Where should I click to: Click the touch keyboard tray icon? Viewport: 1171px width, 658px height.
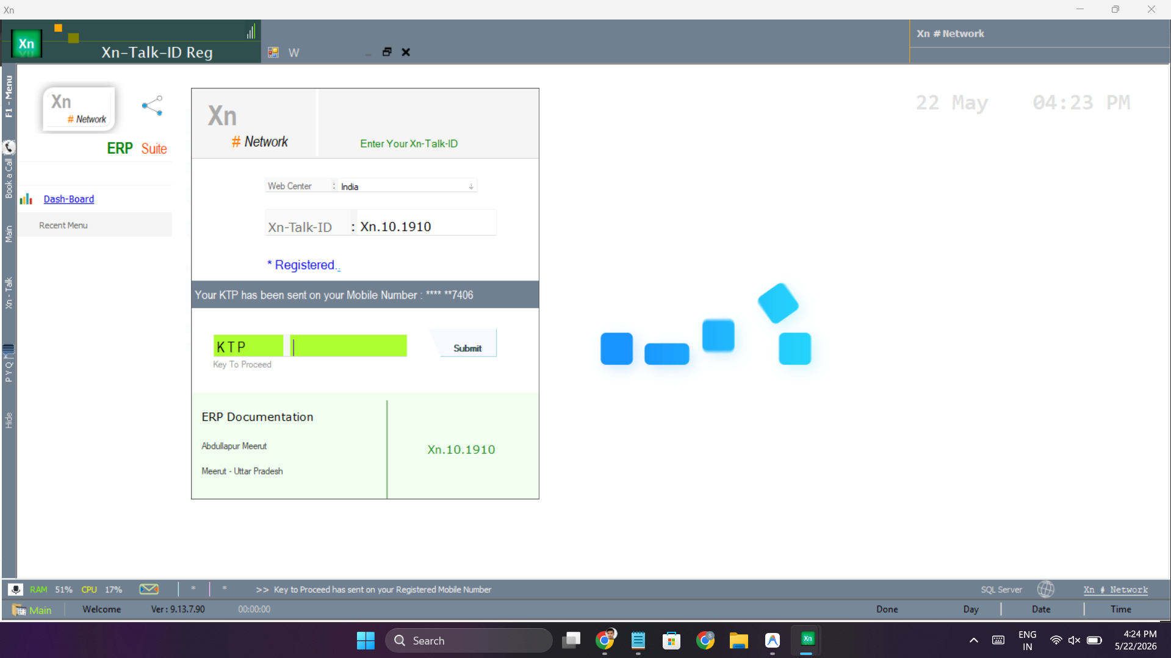pyautogui.click(x=998, y=640)
